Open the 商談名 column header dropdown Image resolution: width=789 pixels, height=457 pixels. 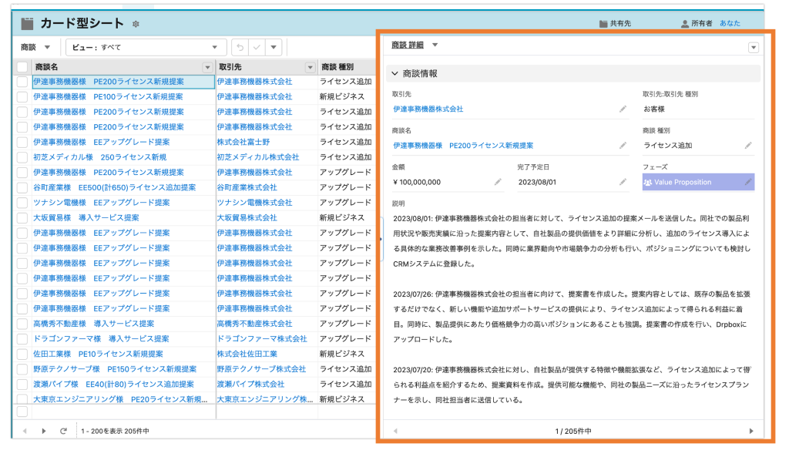(x=207, y=67)
